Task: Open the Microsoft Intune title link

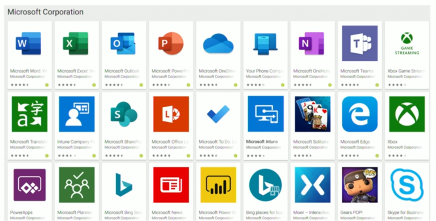Action: point(262,142)
